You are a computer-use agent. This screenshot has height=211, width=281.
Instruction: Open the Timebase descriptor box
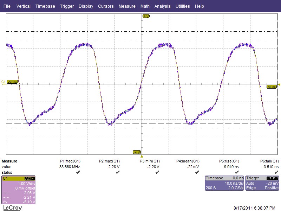click(x=224, y=183)
